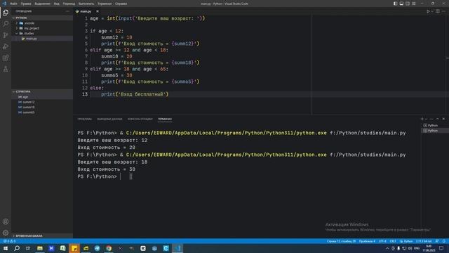Change indentation via Пробелов status item

click(x=367, y=241)
